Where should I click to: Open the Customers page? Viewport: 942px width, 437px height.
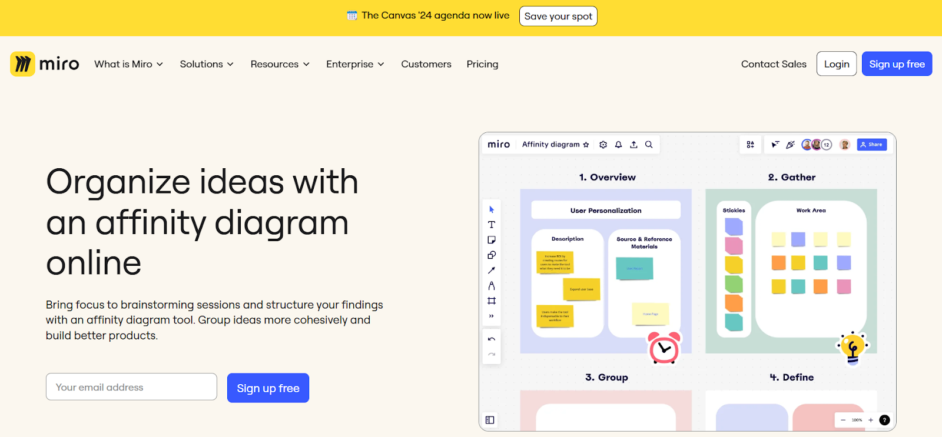(x=426, y=64)
